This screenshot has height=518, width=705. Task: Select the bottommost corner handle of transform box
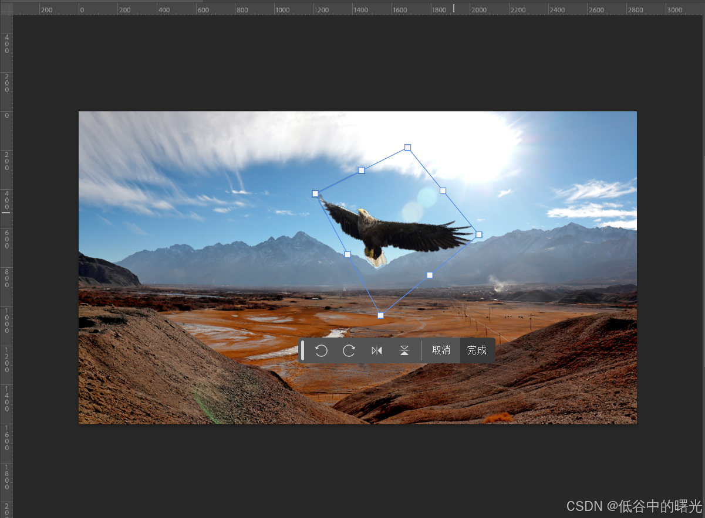pos(380,315)
